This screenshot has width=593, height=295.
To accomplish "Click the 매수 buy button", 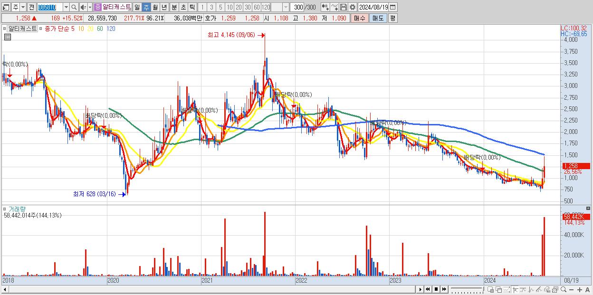I will point(360,18).
